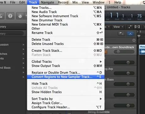Choose New Audio Track
The height and width of the screenshot is (114, 145).
tap(66, 12)
